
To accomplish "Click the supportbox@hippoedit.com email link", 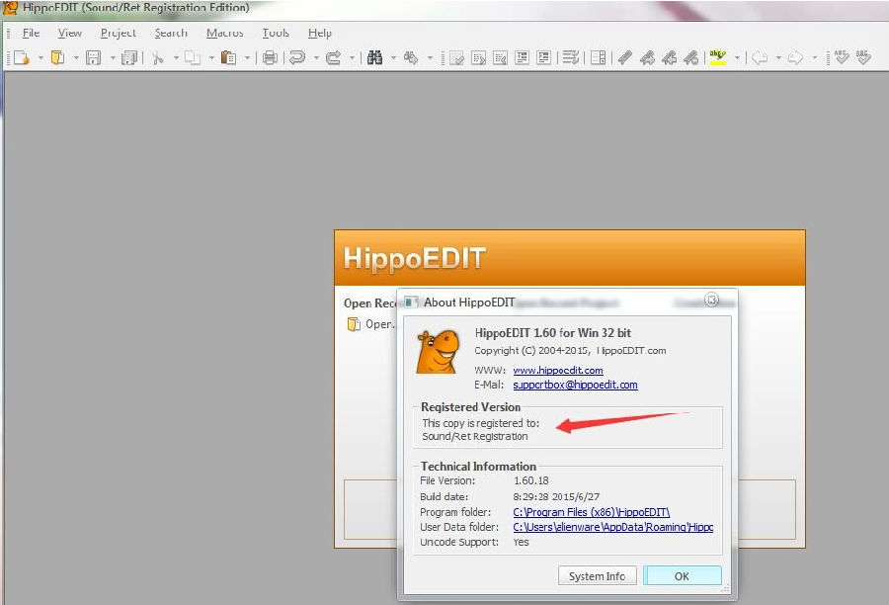I will 575,385.
